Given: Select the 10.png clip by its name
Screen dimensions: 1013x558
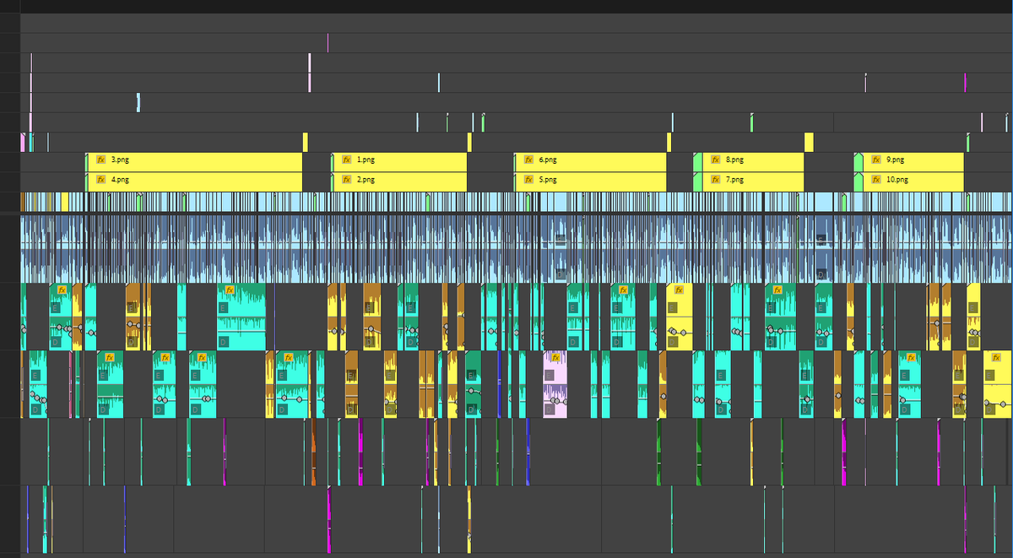Looking at the screenshot, I should [x=897, y=180].
